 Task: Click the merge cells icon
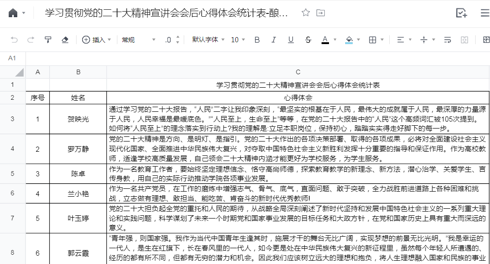pyautogui.click(x=464, y=40)
